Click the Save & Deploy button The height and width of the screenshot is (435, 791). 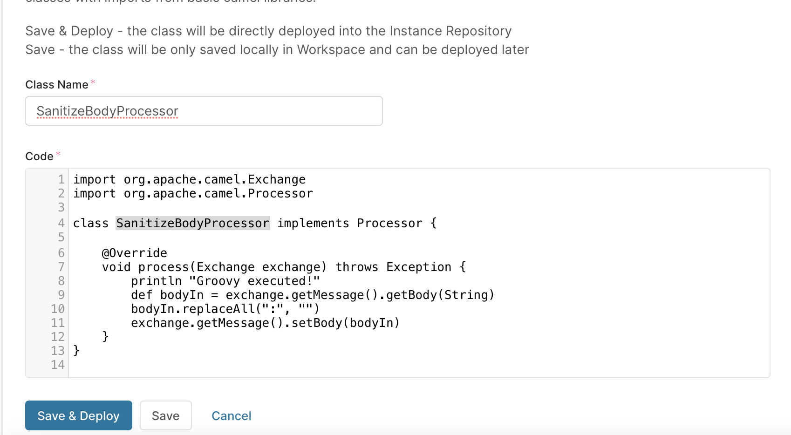(78, 415)
